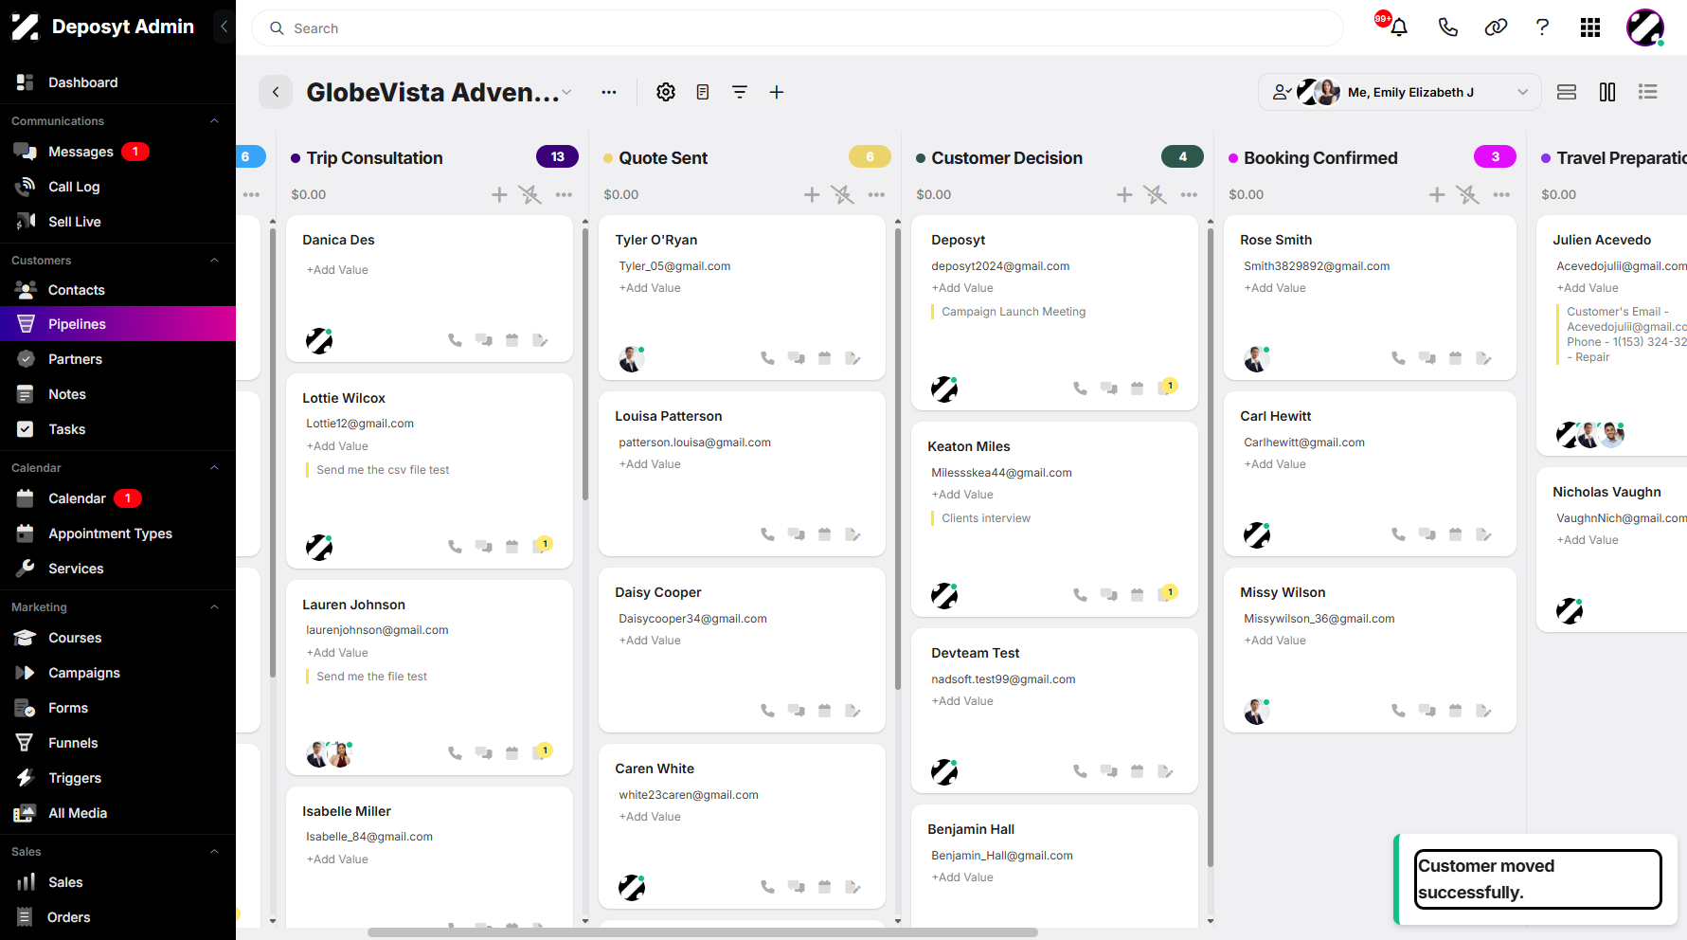Click the link icon in top bar

point(1496,27)
